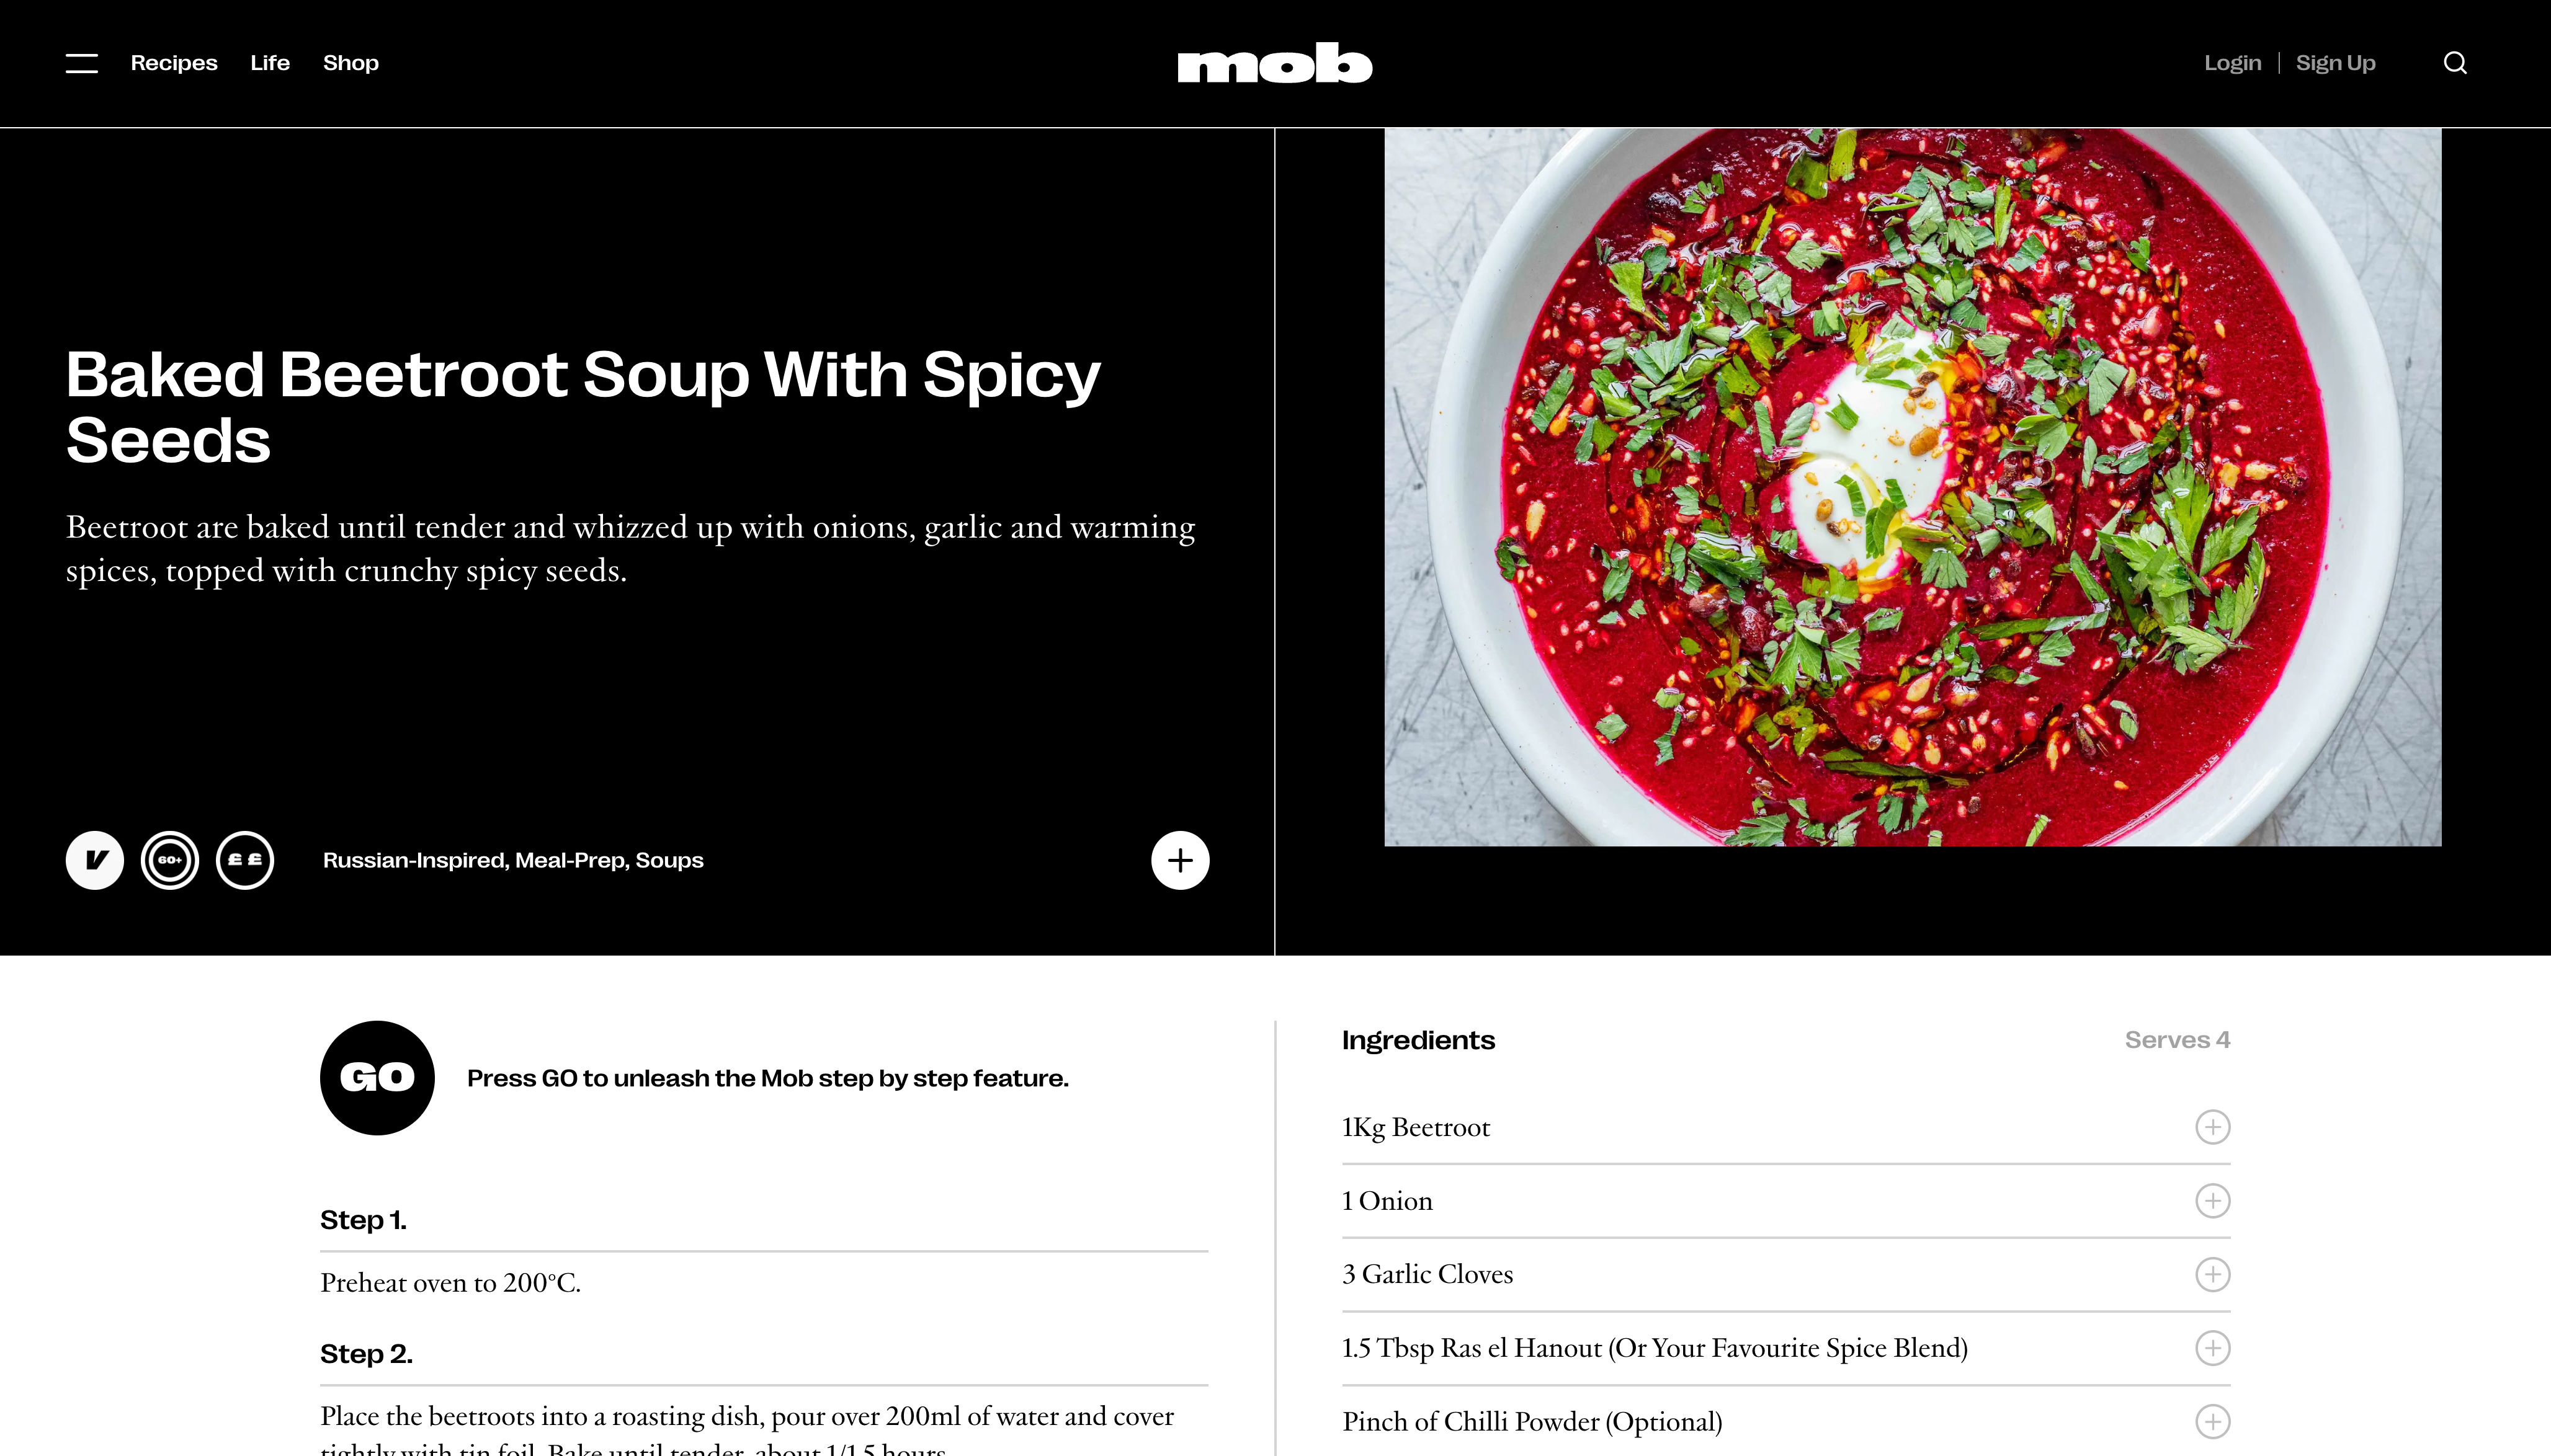Click the ££ cost badge icon
The height and width of the screenshot is (1456, 2551).
(245, 860)
